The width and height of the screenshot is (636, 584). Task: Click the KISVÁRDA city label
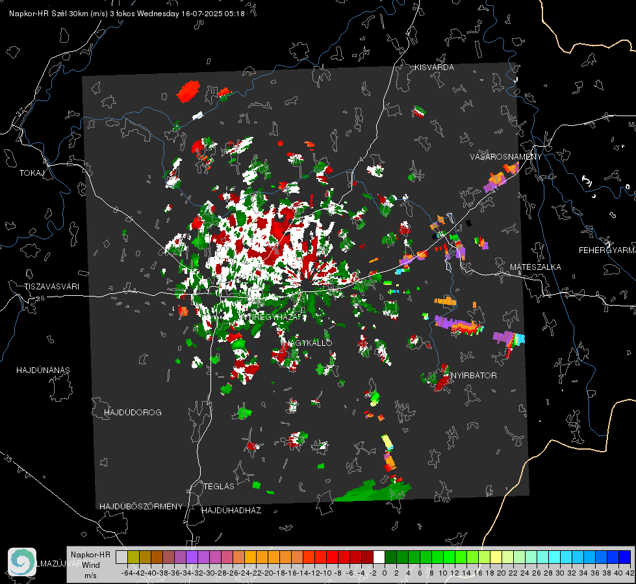433,67
